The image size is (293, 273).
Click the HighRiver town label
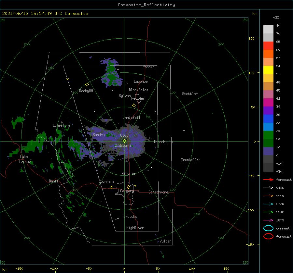tap(135, 228)
